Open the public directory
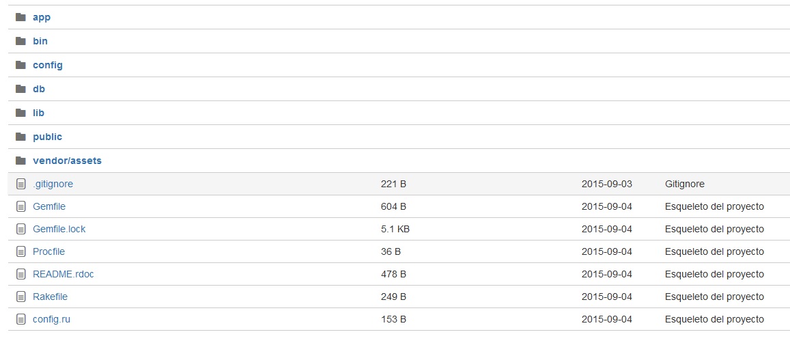790x343 pixels. (x=47, y=137)
